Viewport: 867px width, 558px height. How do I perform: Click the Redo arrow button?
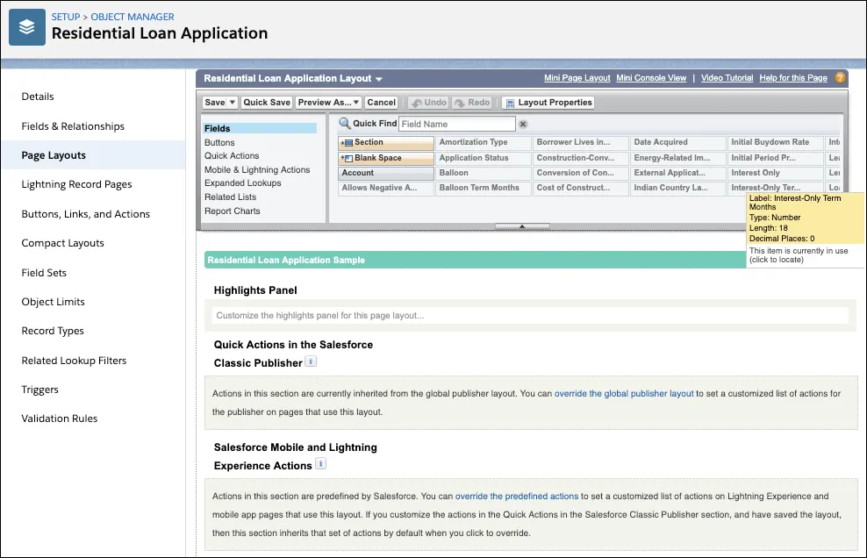point(472,103)
